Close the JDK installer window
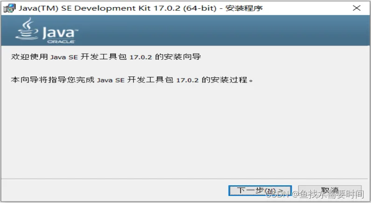The height and width of the screenshot is (203, 371). (x=357, y=8)
